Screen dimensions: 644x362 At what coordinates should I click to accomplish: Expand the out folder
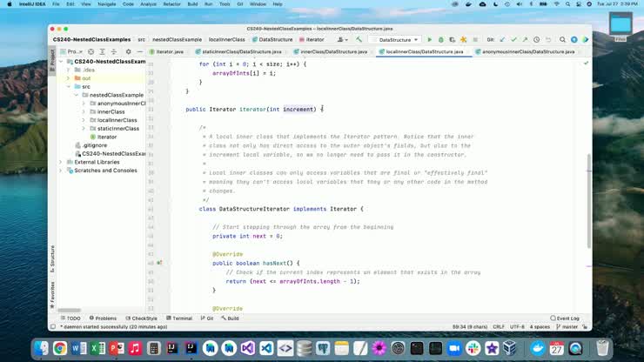click(x=69, y=78)
